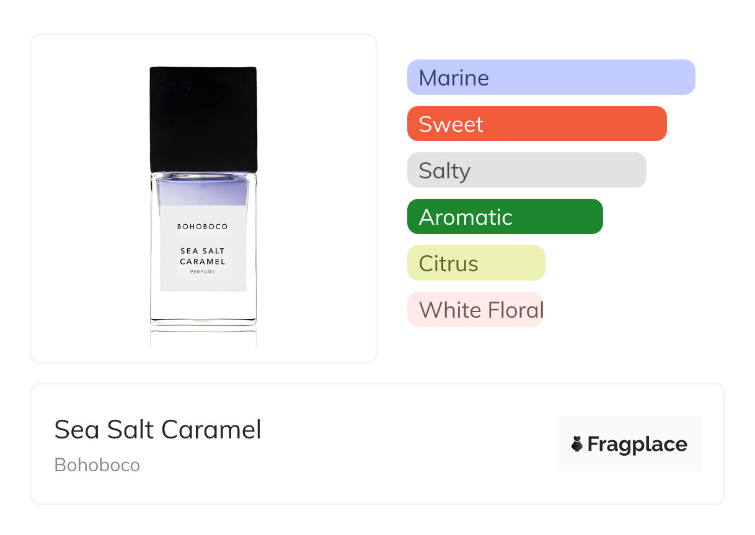This screenshot has width=755, height=535.
Task: Click the Marine accord bar
Action: (550, 77)
